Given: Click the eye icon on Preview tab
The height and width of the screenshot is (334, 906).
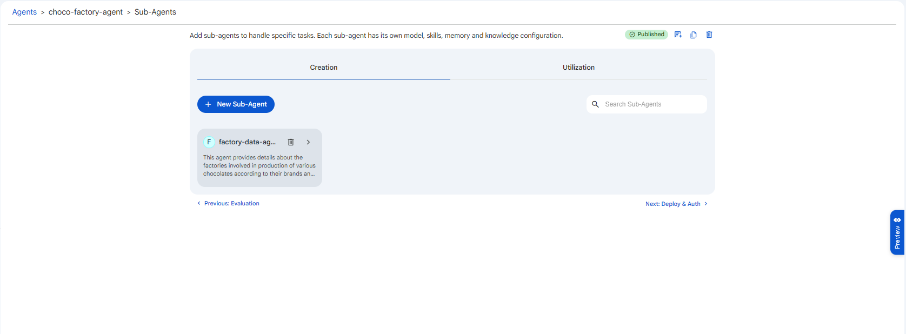Looking at the screenshot, I should coord(897,220).
